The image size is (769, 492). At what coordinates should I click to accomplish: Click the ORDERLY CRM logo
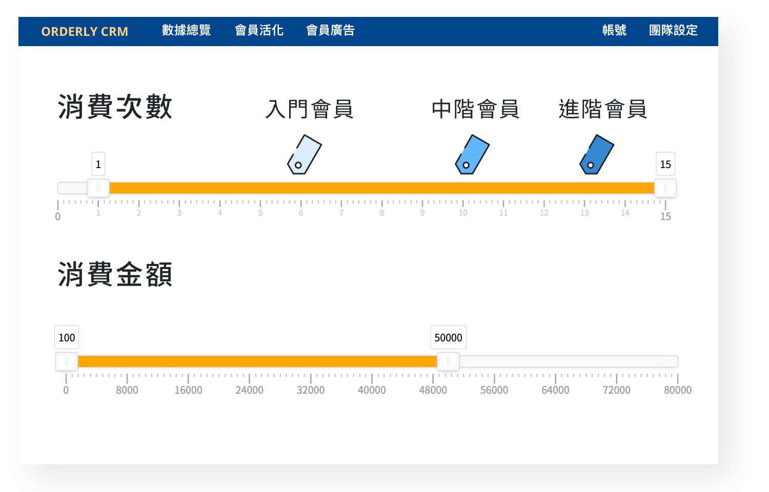85,32
